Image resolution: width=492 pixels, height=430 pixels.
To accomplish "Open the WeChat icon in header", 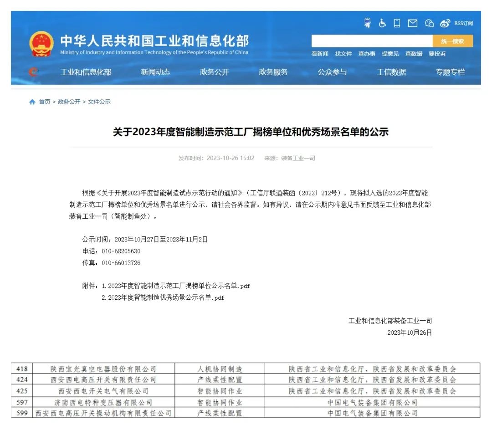I will coord(429,23).
